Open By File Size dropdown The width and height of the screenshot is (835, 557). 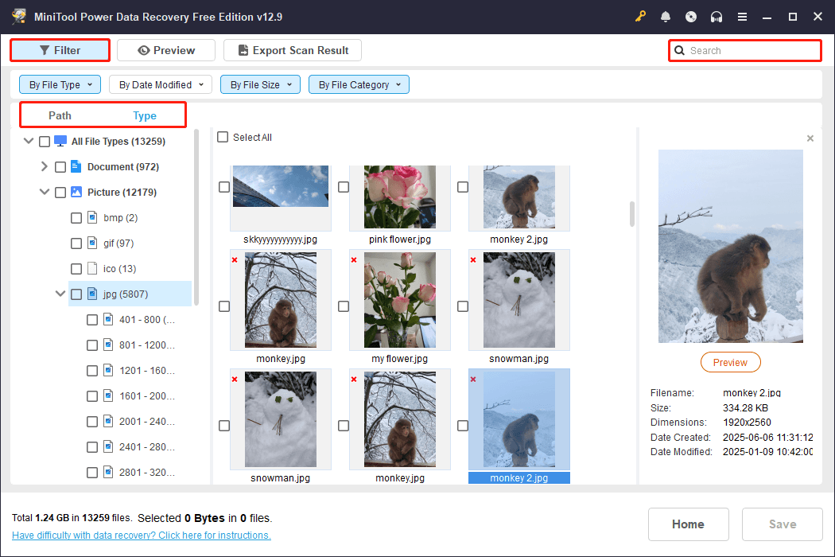coord(260,85)
